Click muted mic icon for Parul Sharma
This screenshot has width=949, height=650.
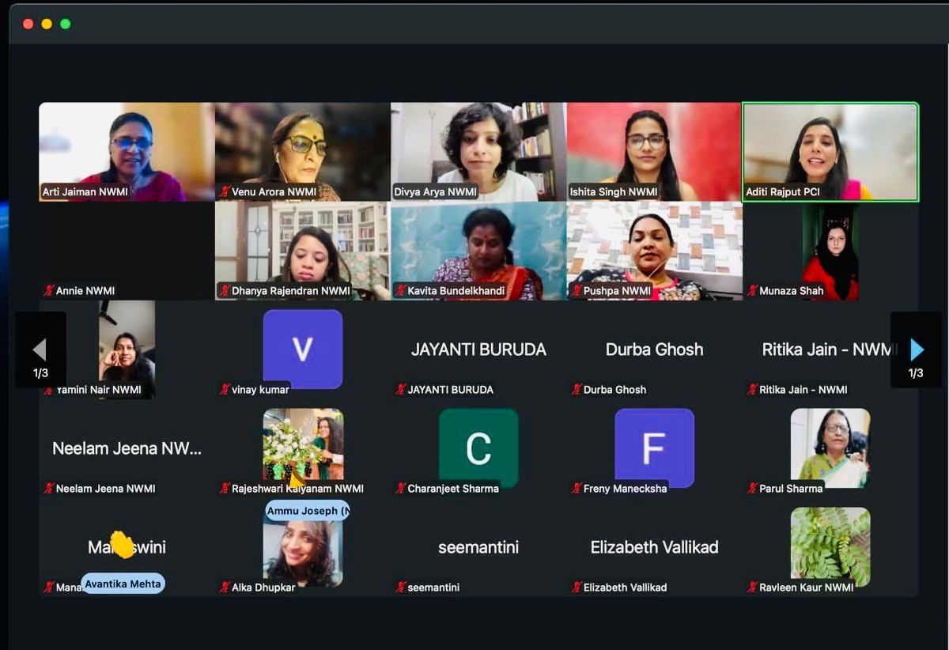click(x=752, y=488)
